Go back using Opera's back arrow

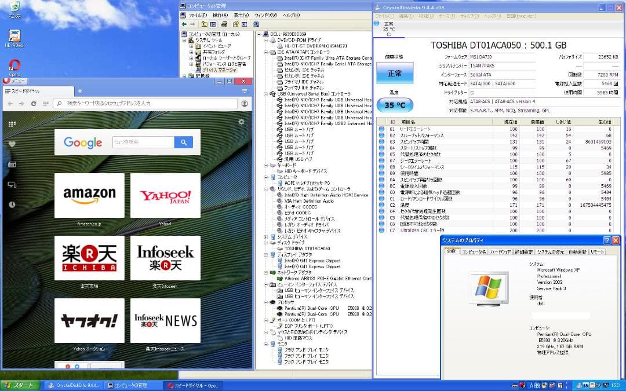pos(9,103)
